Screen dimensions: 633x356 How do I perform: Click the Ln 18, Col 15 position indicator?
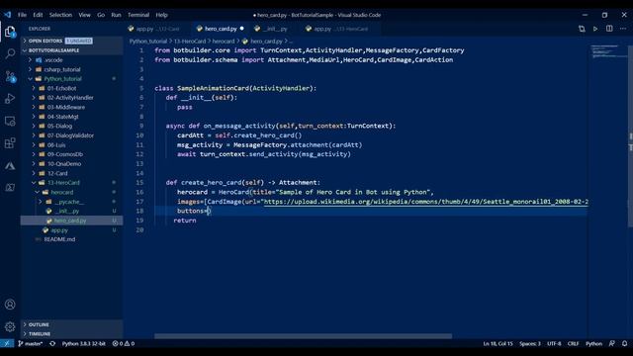pos(497,343)
